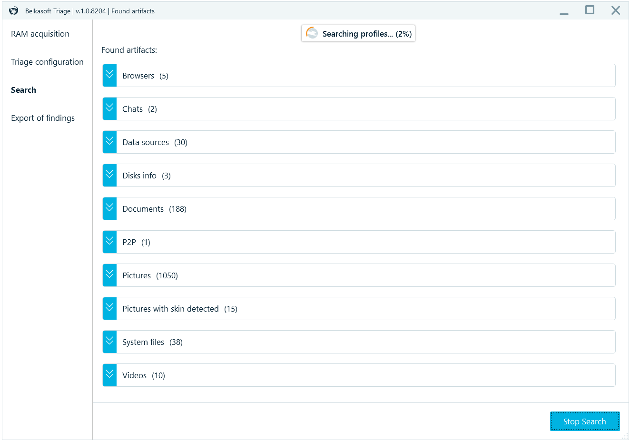Click the Videos (10) label
630x441 pixels.
(144, 375)
